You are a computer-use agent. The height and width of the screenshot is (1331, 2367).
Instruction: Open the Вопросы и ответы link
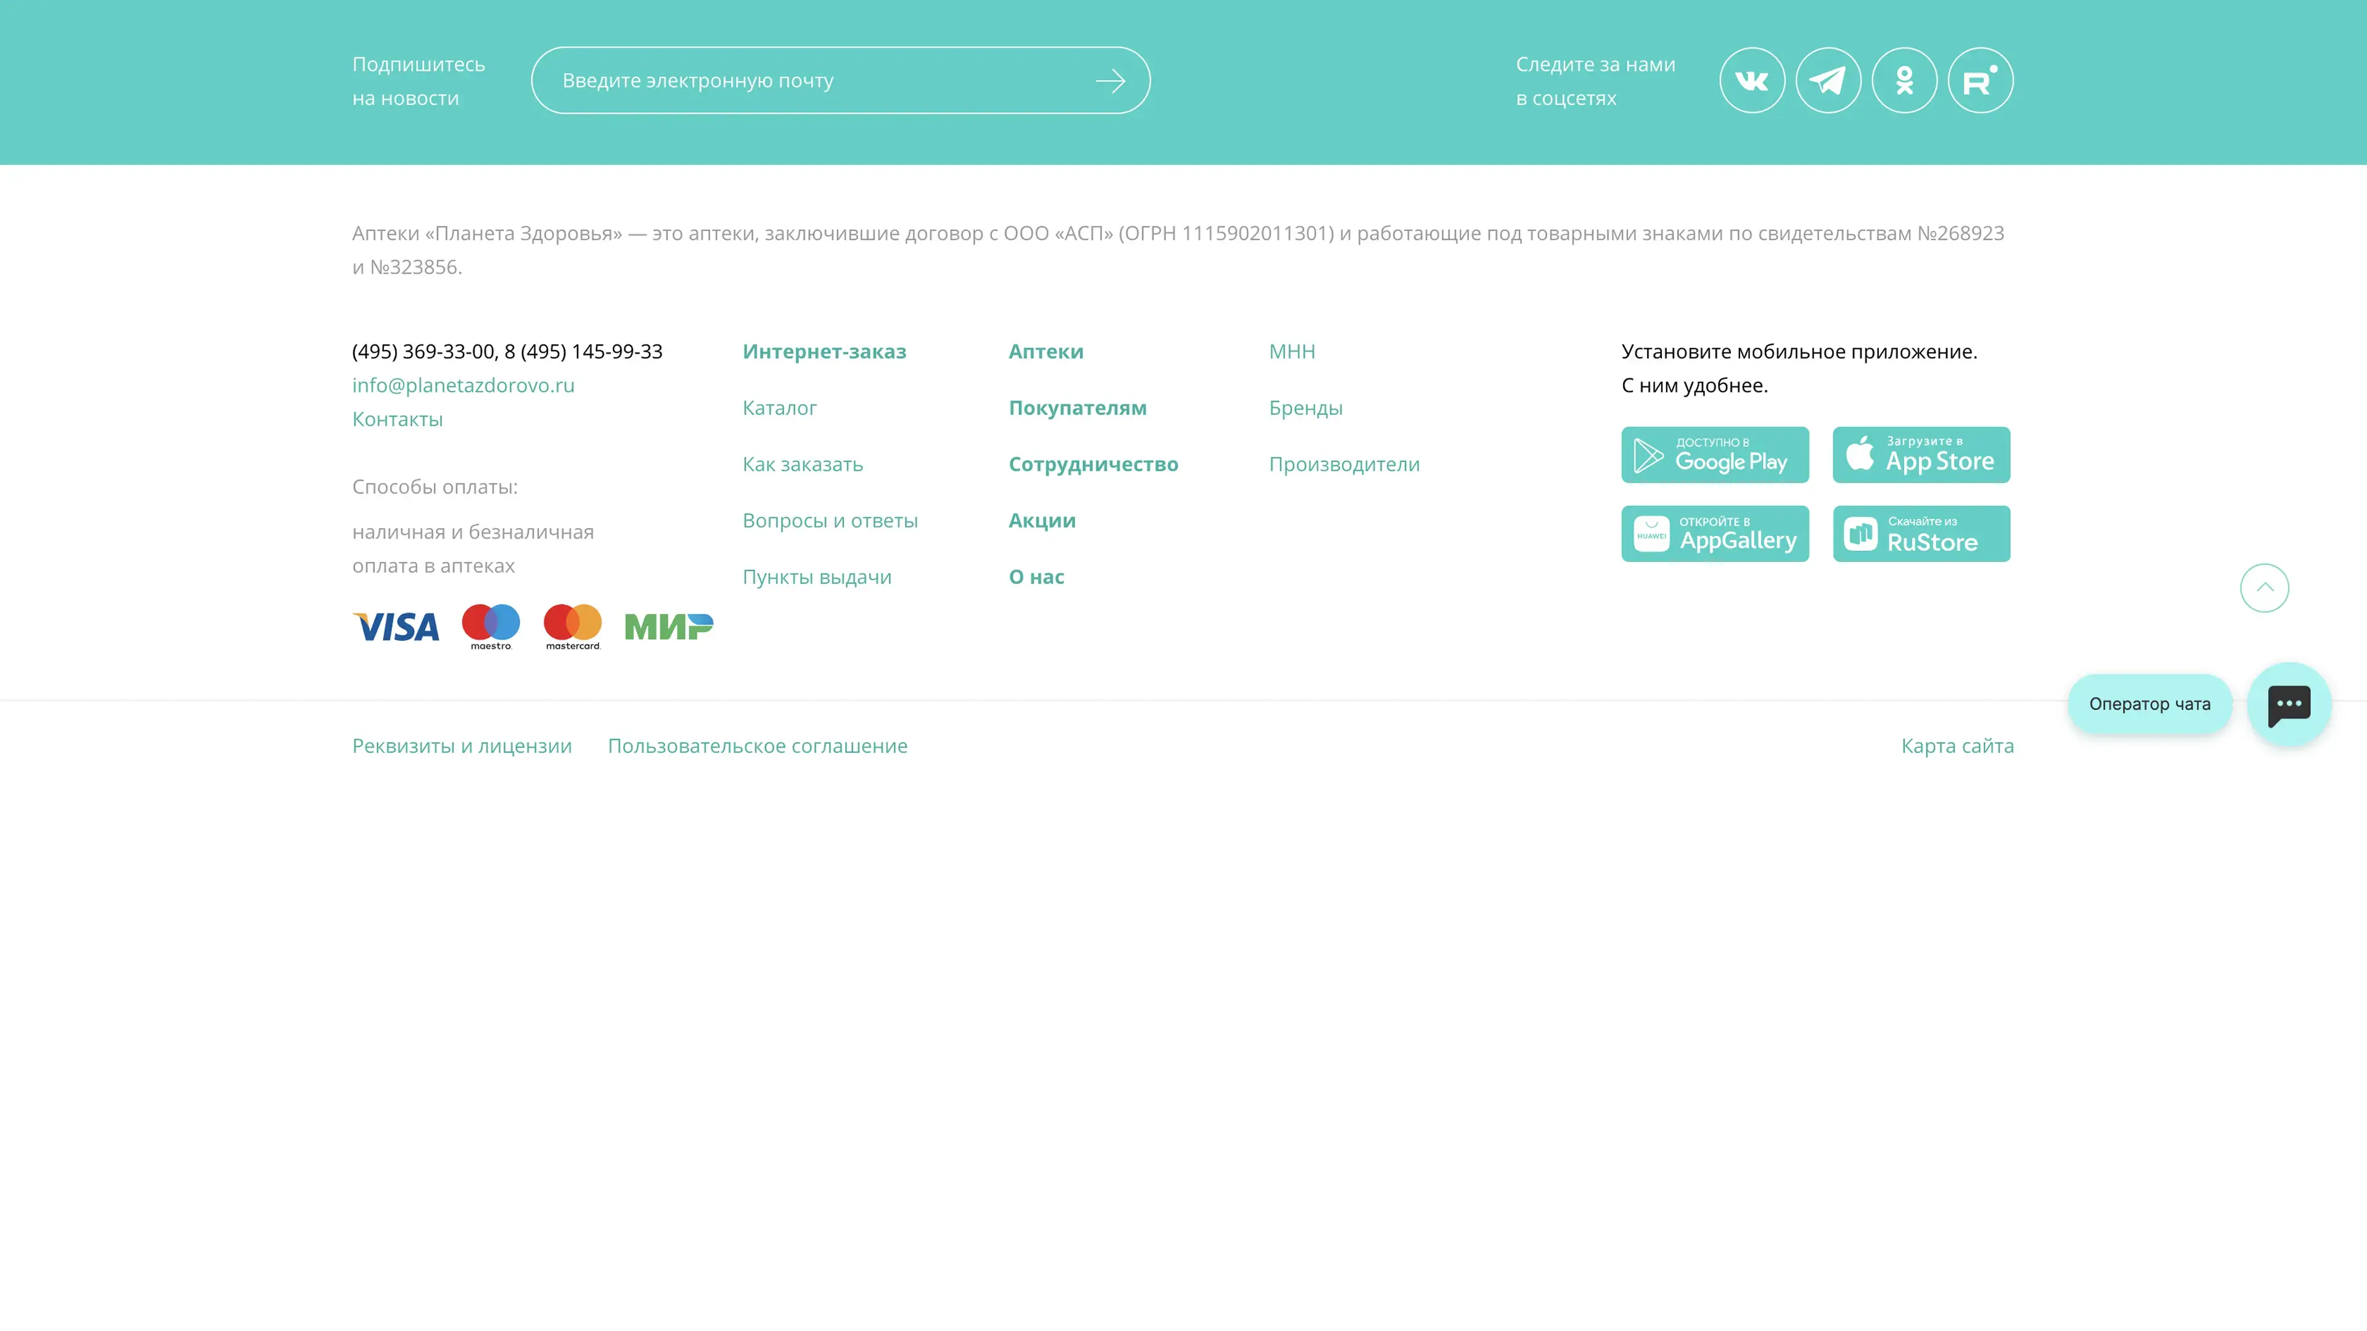[830, 521]
